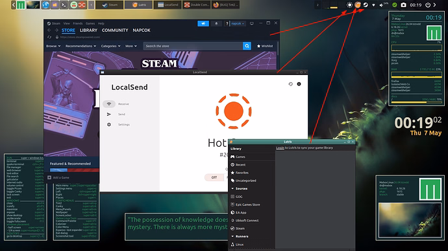Open LocalSend history icon
Viewport: 448px width, 251px height.
coord(291,84)
